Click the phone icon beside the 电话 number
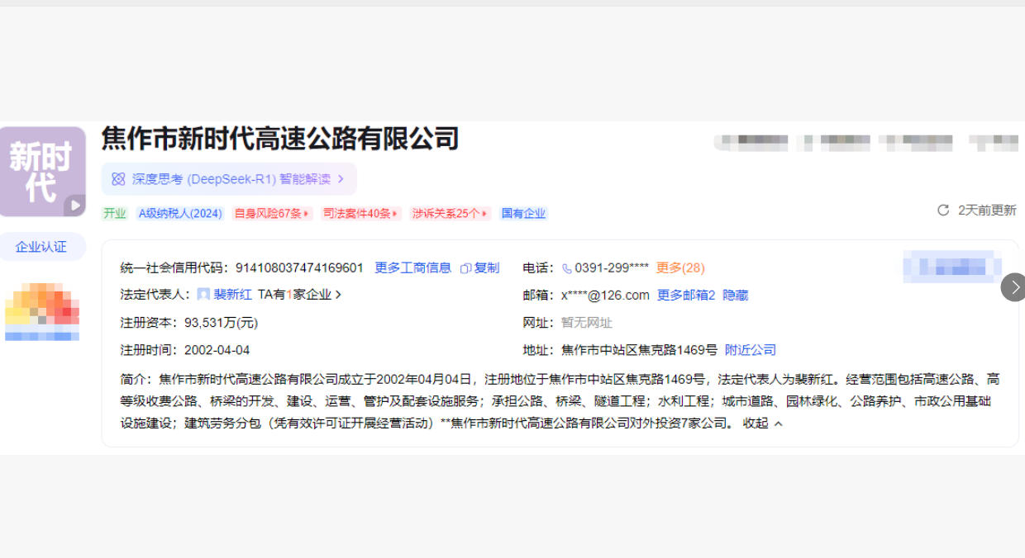Image resolution: width=1025 pixels, height=558 pixels. tap(565, 267)
